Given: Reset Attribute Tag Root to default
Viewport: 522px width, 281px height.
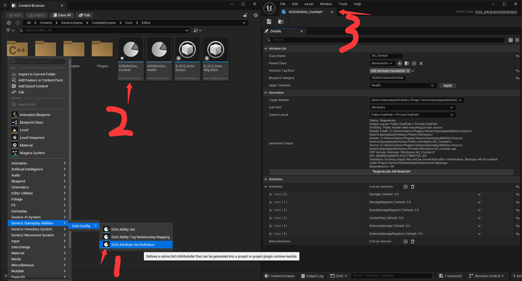Looking at the screenshot, I should tap(518, 71).
